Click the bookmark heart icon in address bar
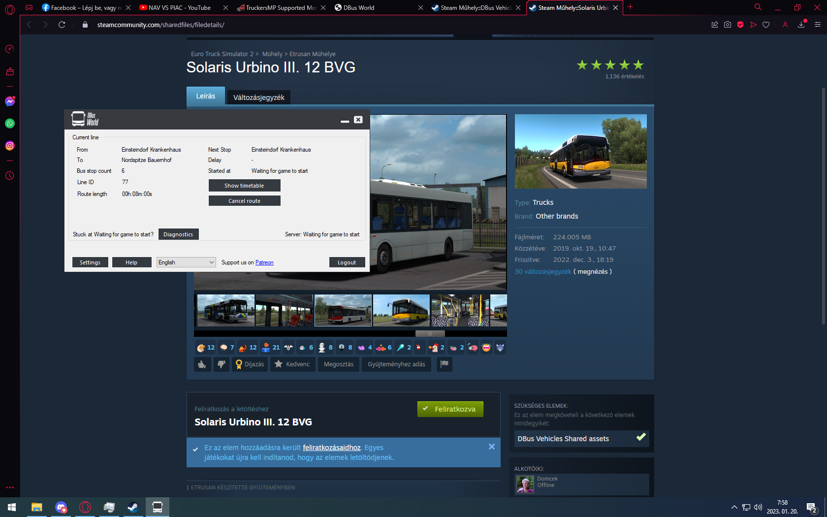The height and width of the screenshot is (517, 827). (x=766, y=25)
